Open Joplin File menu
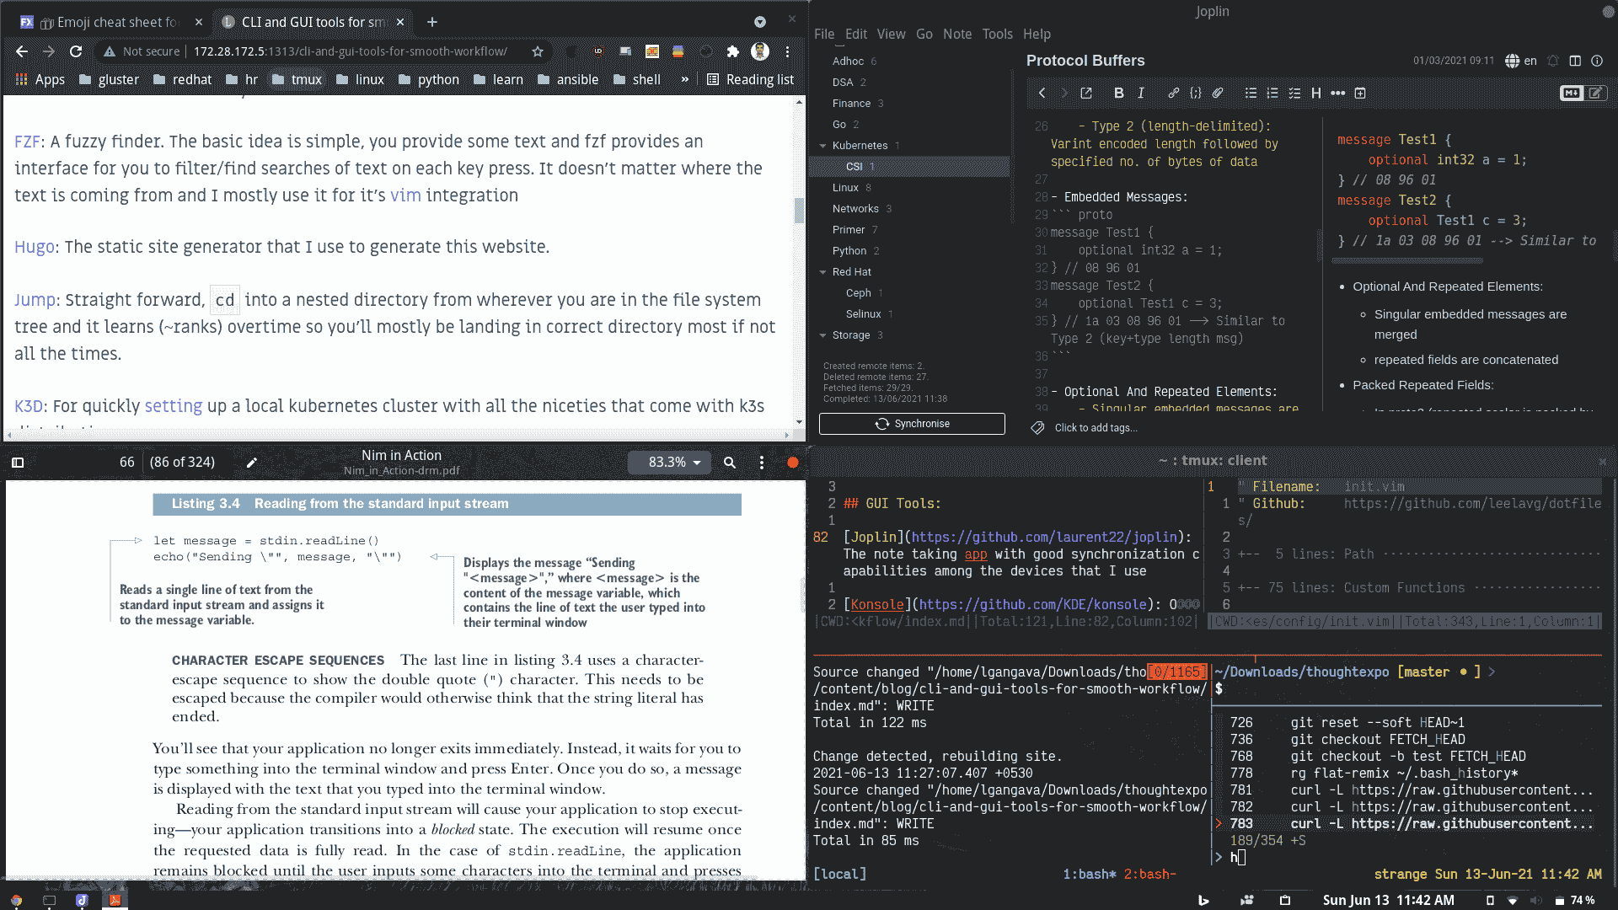 coord(824,35)
